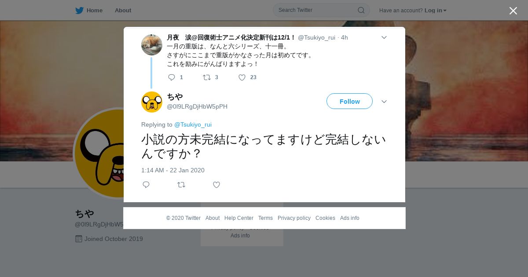Like the parent tweet with 23 likes

242,77
